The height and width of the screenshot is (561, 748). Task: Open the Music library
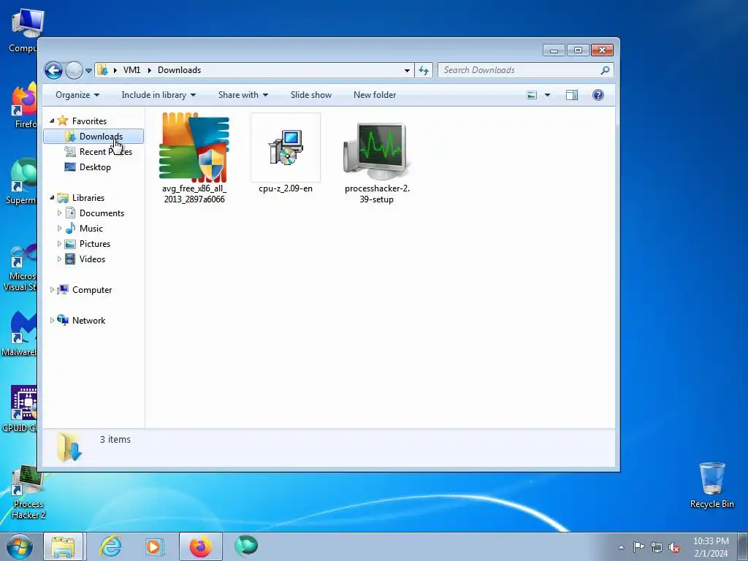coord(91,228)
